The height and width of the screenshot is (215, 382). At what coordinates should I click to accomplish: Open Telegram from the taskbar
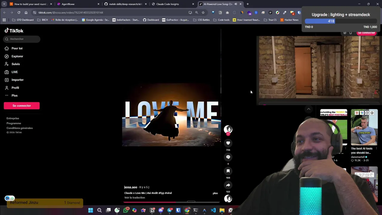point(170,211)
